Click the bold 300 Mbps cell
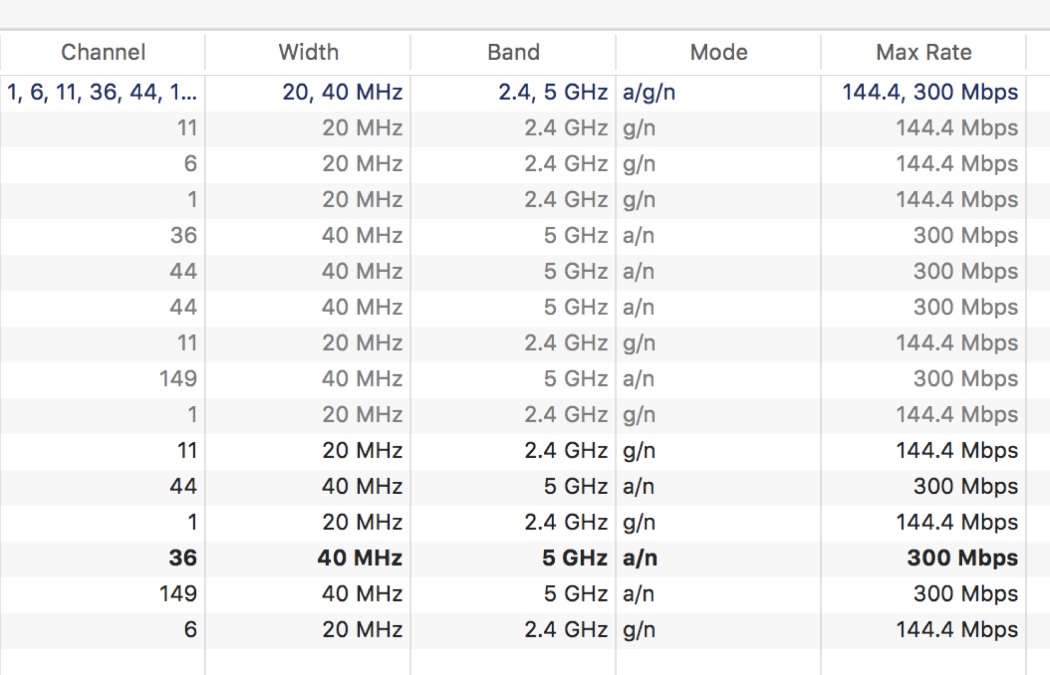Image resolution: width=1050 pixels, height=675 pixels. point(963,558)
